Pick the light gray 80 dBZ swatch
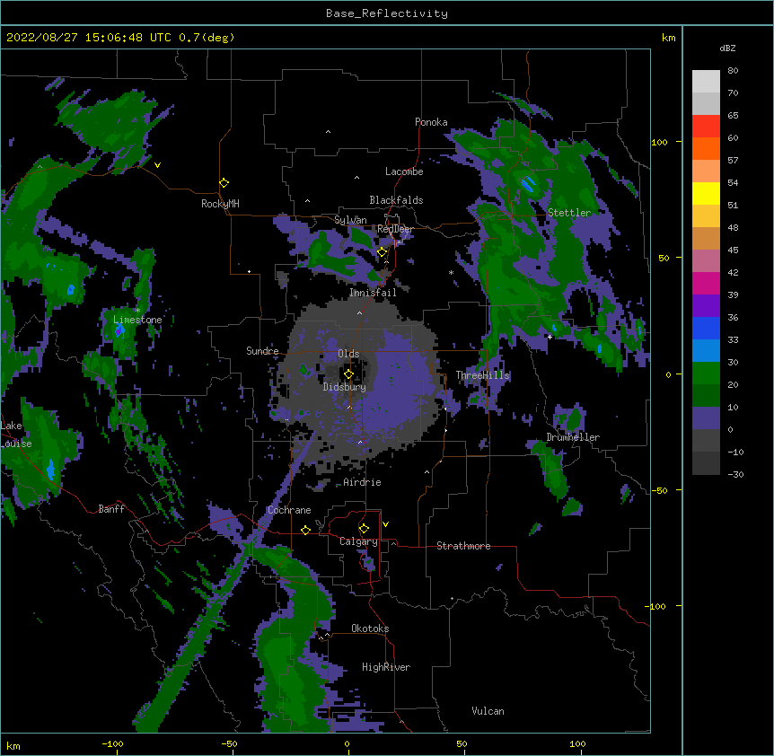This screenshot has width=774, height=756. (x=706, y=82)
